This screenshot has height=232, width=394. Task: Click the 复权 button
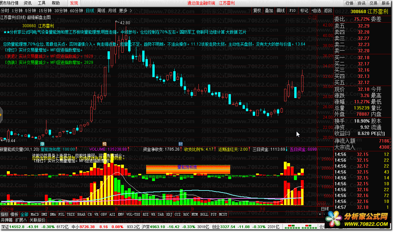[257, 10]
